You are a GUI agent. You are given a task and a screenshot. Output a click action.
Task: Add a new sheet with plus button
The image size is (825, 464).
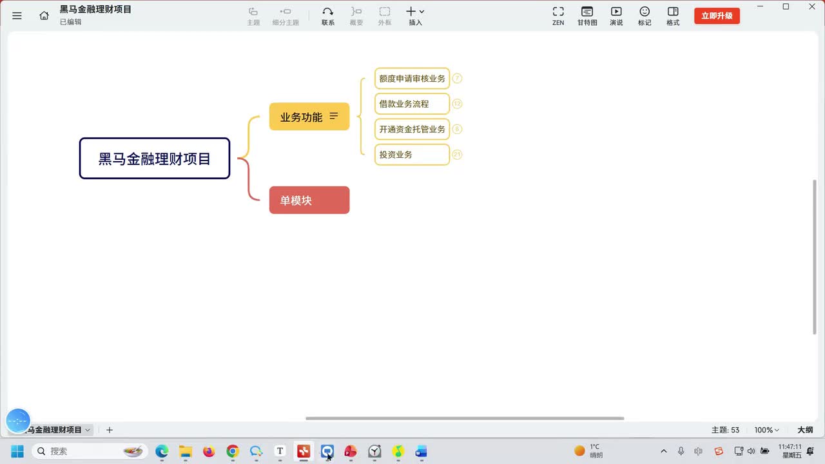pyautogui.click(x=110, y=430)
